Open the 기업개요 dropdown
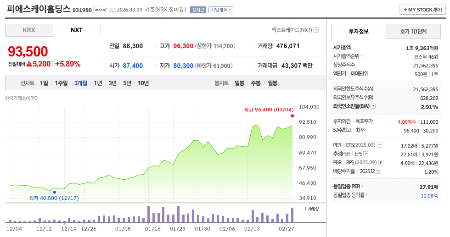Image resolution: width=450 pixels, height=237 pixels. (x=221, y=10)
